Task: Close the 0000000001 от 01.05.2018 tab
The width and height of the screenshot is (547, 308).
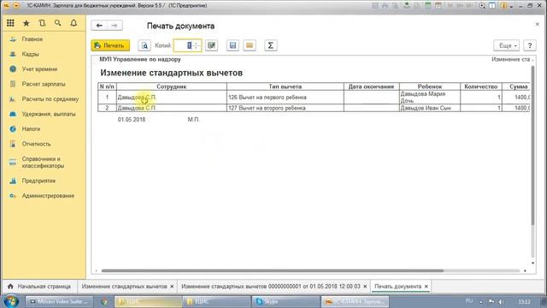Action: click(365, 287)
